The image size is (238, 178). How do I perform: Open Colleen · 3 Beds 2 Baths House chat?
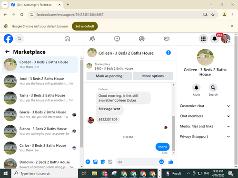[x=40, y=65]
